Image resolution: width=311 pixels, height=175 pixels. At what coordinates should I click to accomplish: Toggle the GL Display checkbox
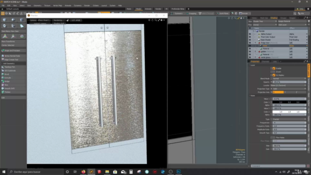pyautogui.click(x=274, y=75)
